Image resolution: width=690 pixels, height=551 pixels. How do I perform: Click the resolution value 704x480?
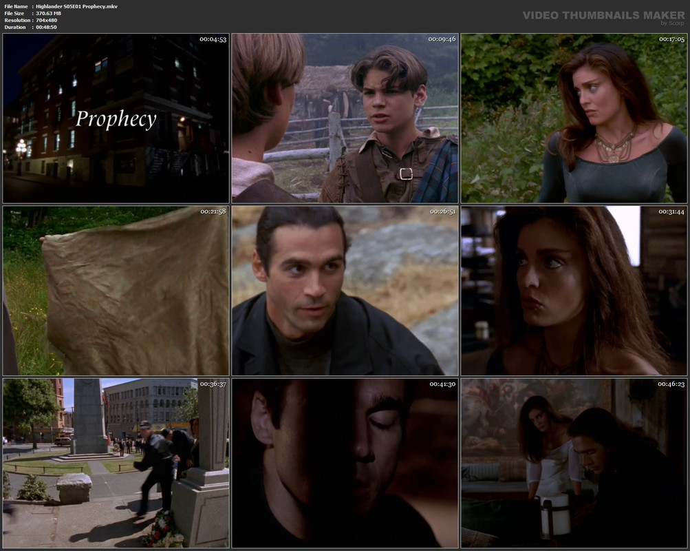[47, 20]
